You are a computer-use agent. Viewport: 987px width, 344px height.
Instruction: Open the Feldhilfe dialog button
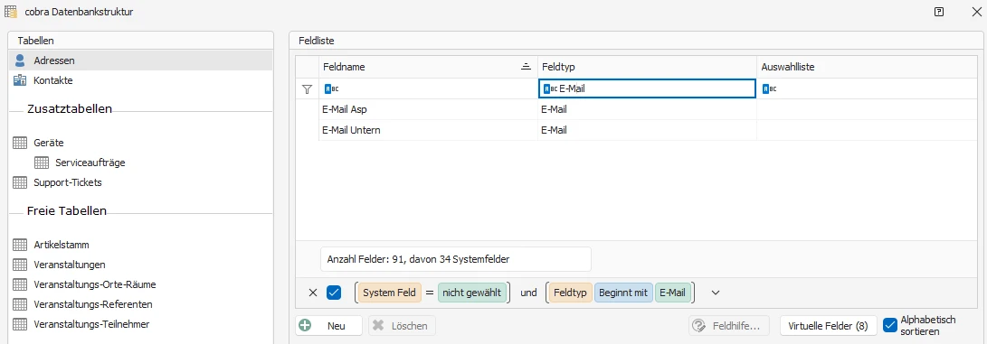click(729, 326)
